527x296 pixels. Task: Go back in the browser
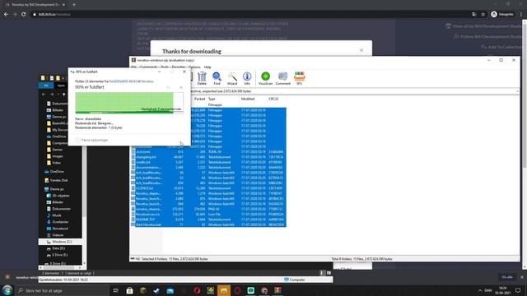pos(6,15)
